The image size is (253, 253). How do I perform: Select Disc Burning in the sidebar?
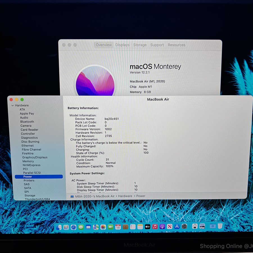point(30,142)
